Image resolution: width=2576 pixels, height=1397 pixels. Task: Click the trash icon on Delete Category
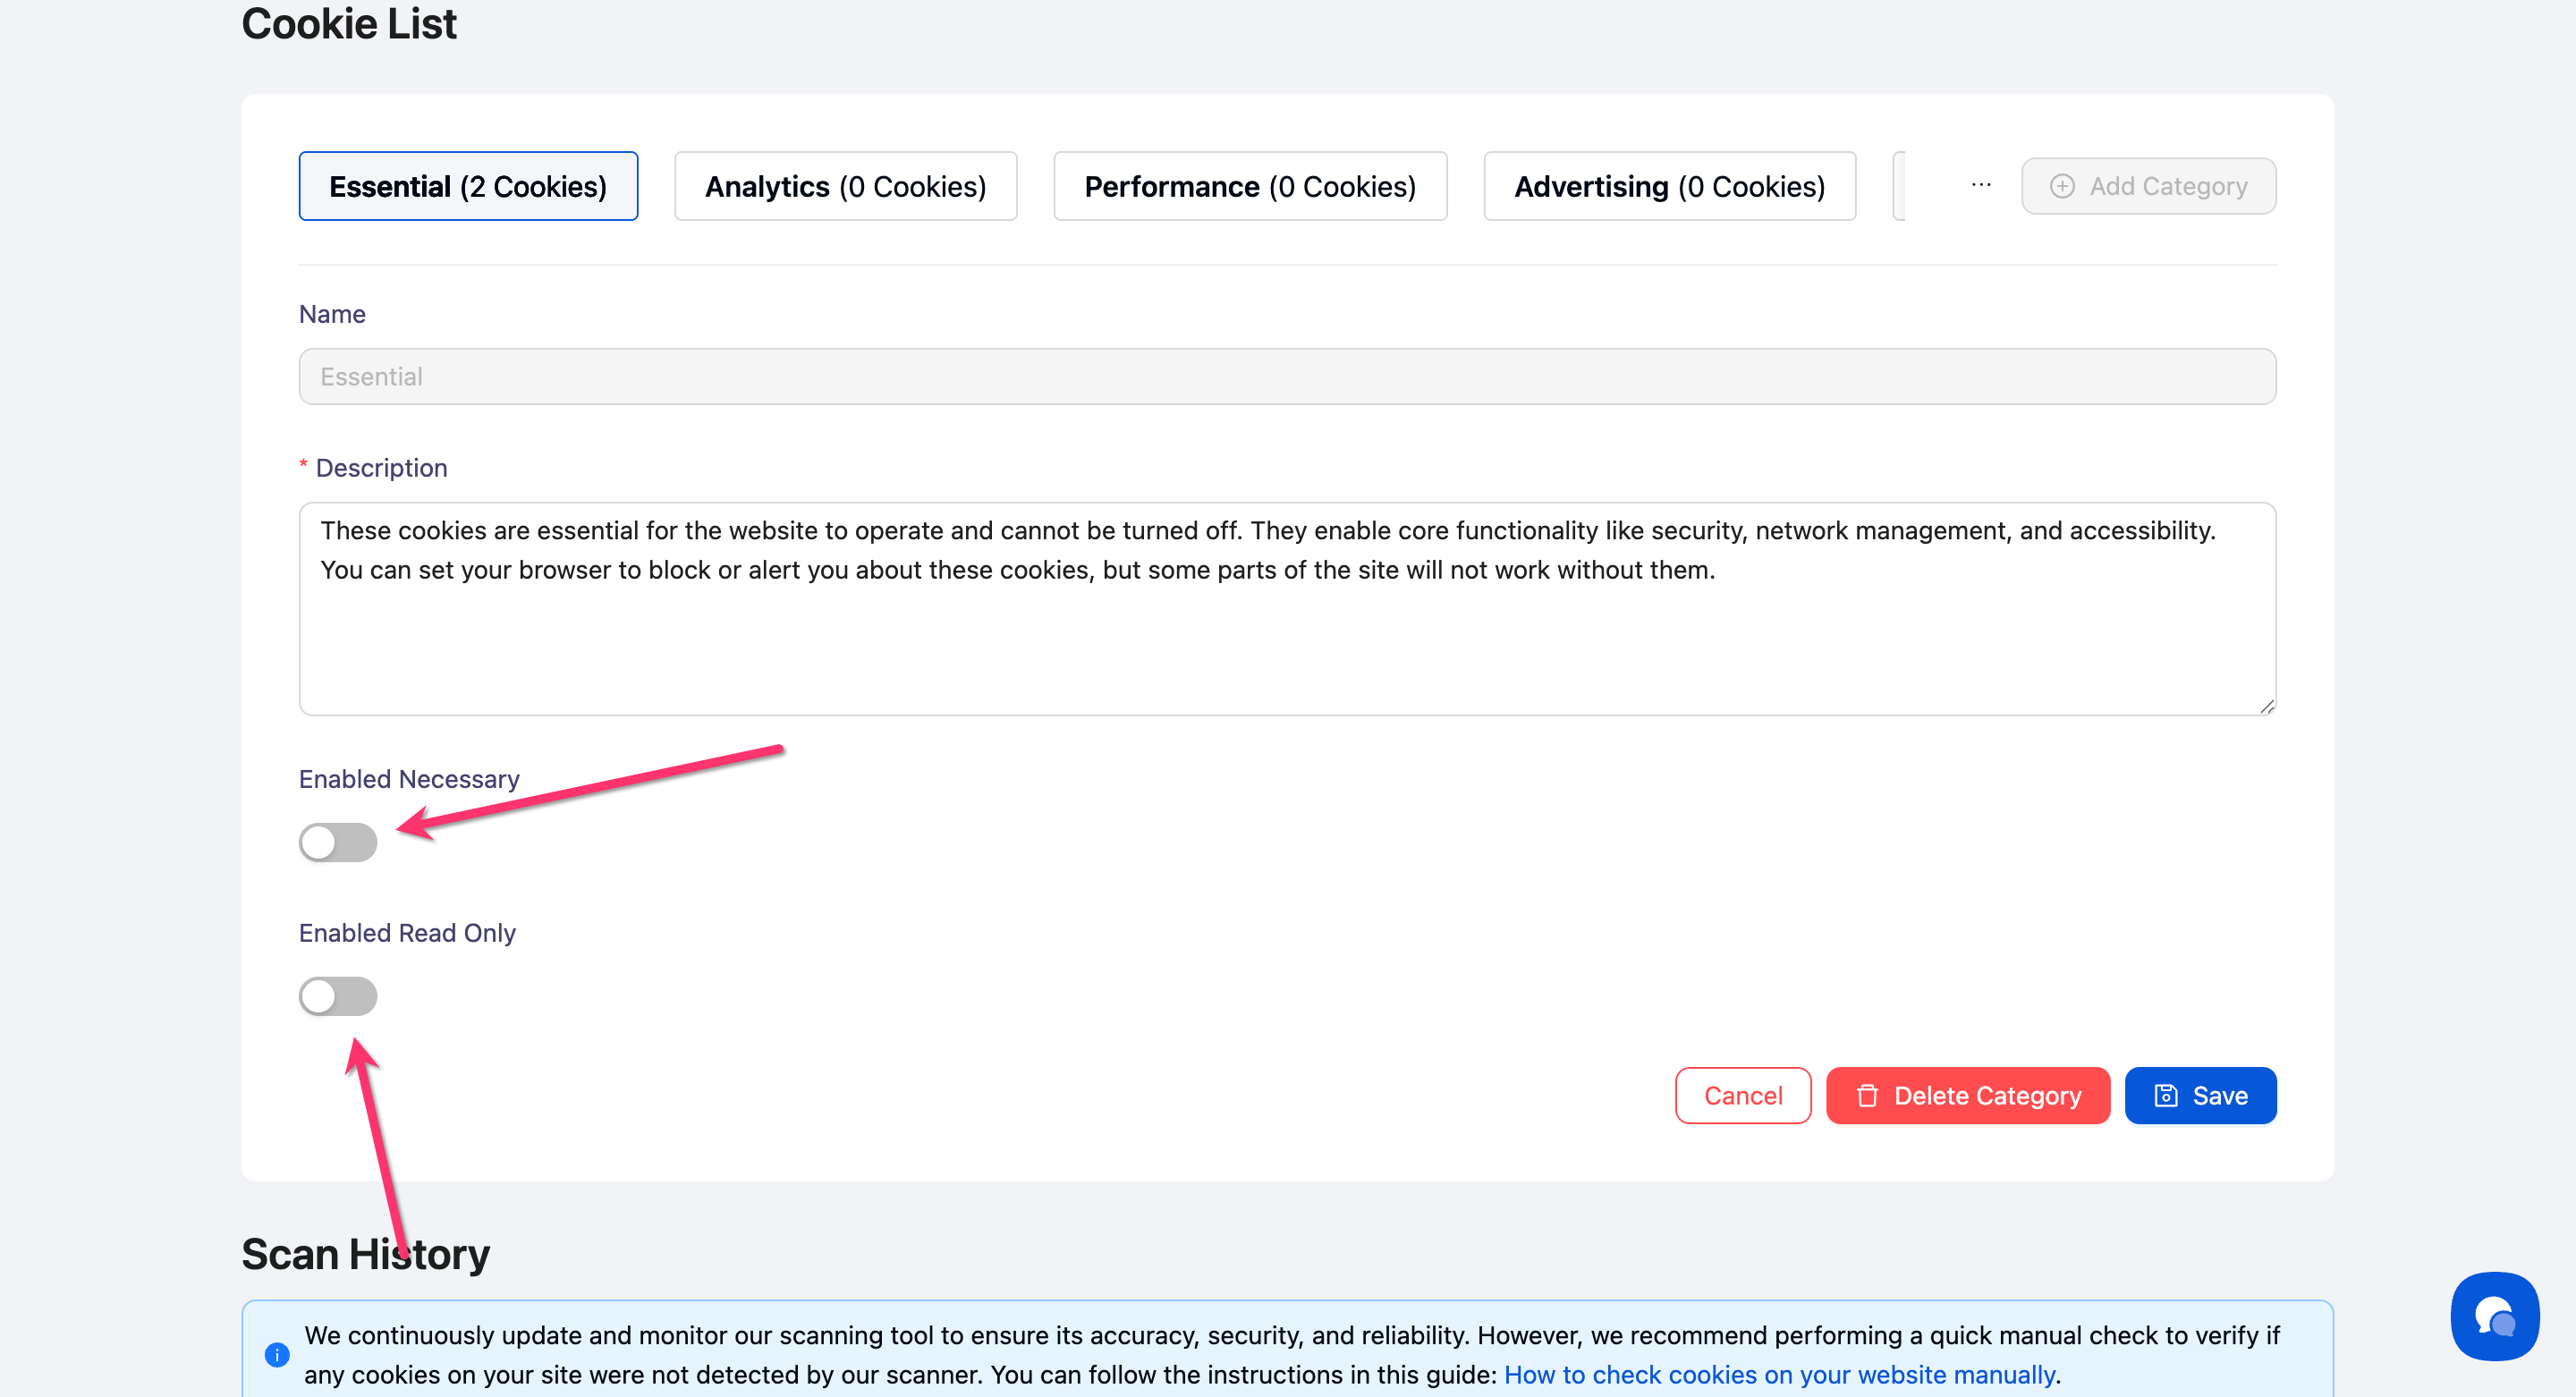pos(1867,1096)
